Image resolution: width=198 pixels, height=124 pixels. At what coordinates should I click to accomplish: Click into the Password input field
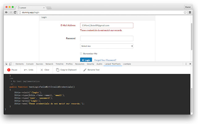click(106, 38)
